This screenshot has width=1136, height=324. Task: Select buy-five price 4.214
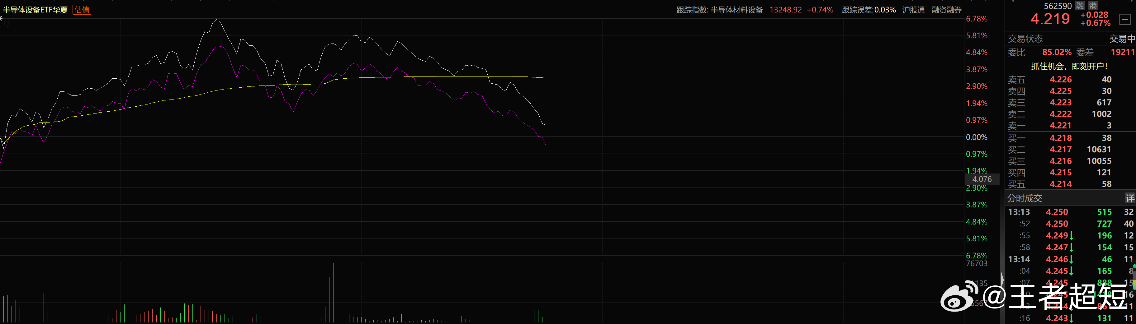1061,183
